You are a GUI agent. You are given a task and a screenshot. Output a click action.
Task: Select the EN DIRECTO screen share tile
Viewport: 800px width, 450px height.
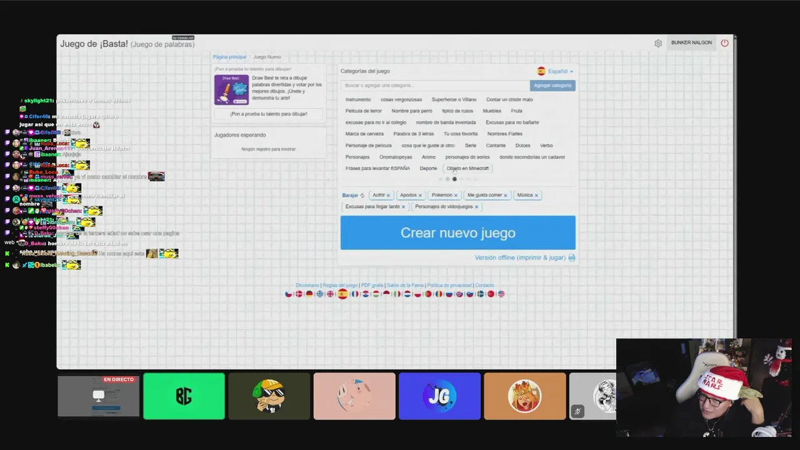(x=99, y=396)
